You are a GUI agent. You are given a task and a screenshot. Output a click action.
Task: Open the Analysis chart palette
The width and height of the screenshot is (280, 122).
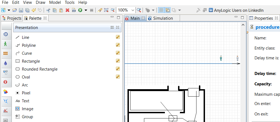click(x=5, y=111)
